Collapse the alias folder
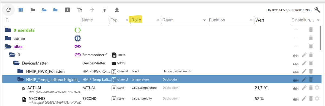Screen dimensions: 325x106 8,47
